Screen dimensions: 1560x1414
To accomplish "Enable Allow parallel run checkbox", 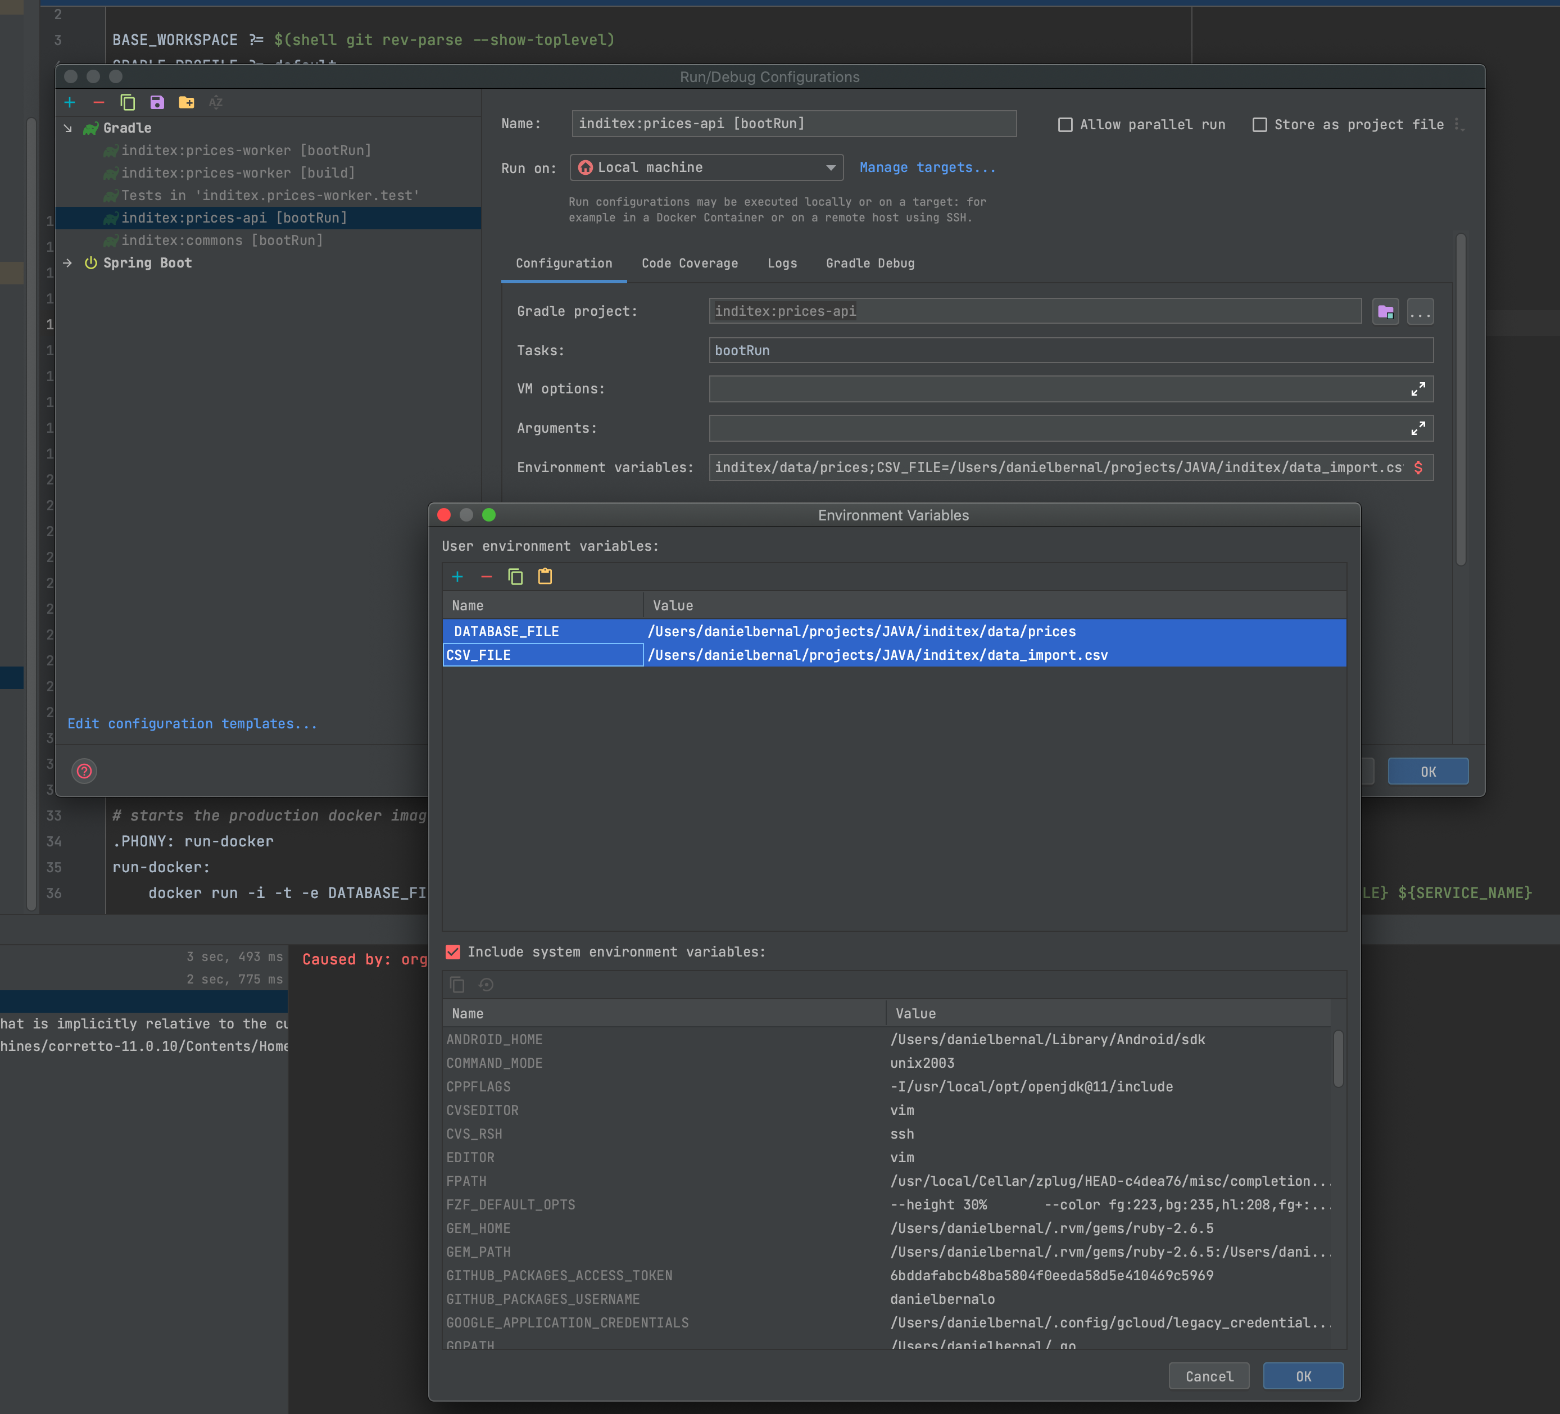I will pyautogui.click(x=1065, y=125).
